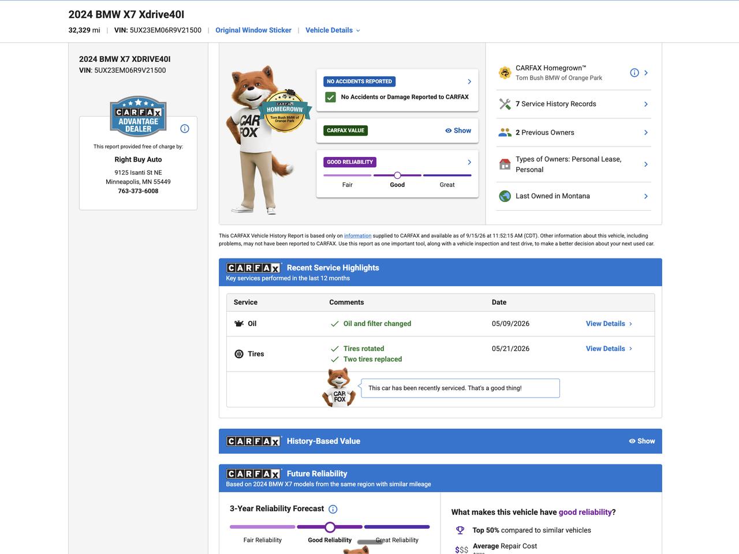Click the Oil can service icon
Viewport: 739px width, 554px height.
tap(239, 324)
